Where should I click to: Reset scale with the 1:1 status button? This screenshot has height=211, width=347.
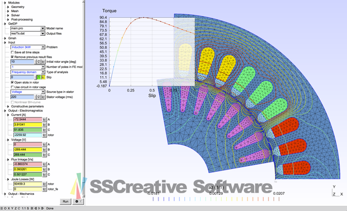pos(24,208)
